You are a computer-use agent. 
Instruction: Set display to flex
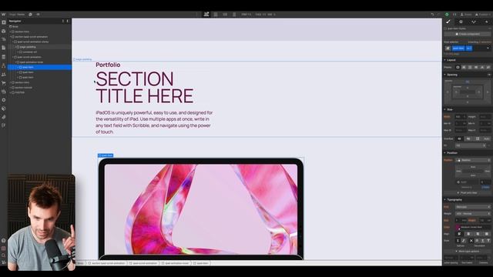click(x=464, y=67)
